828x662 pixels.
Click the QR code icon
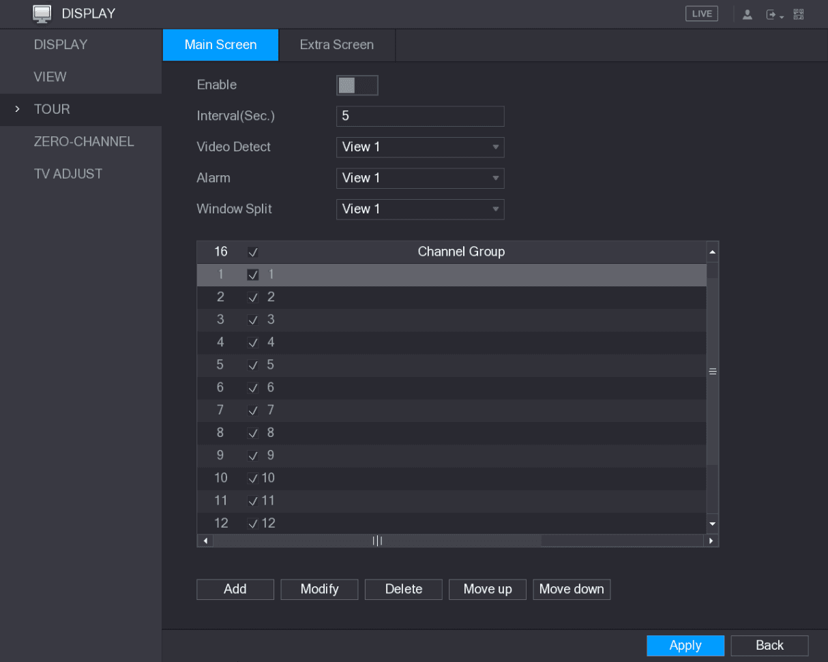[x=797, y=14]
